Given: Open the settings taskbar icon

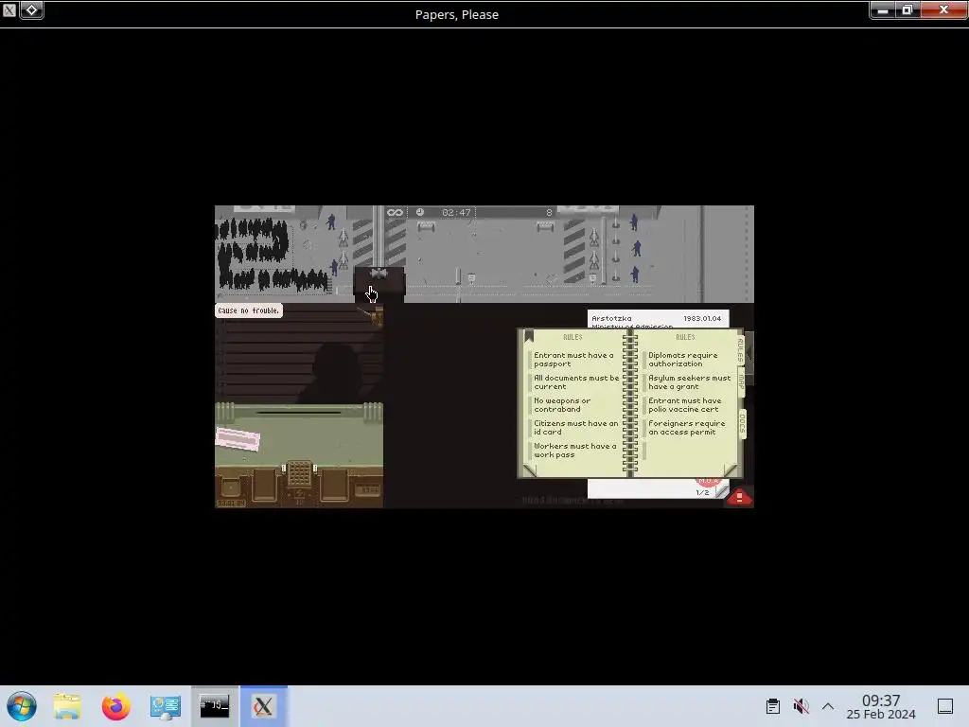Looking at the screenshot, I should pyautogui.click(x=166, y=706).
